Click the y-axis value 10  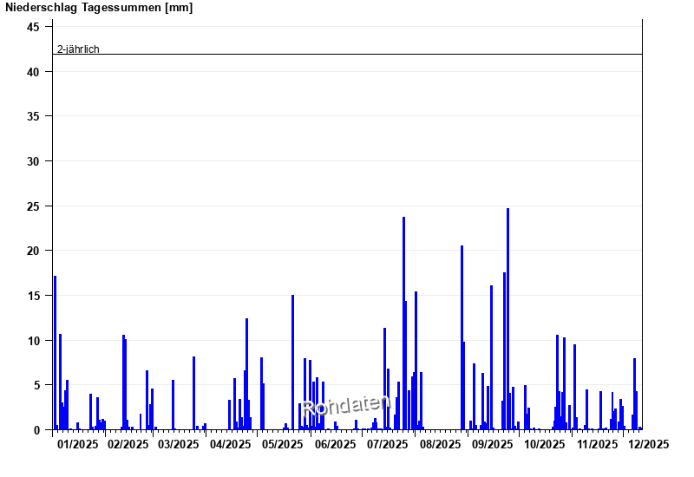click(33, 340)
